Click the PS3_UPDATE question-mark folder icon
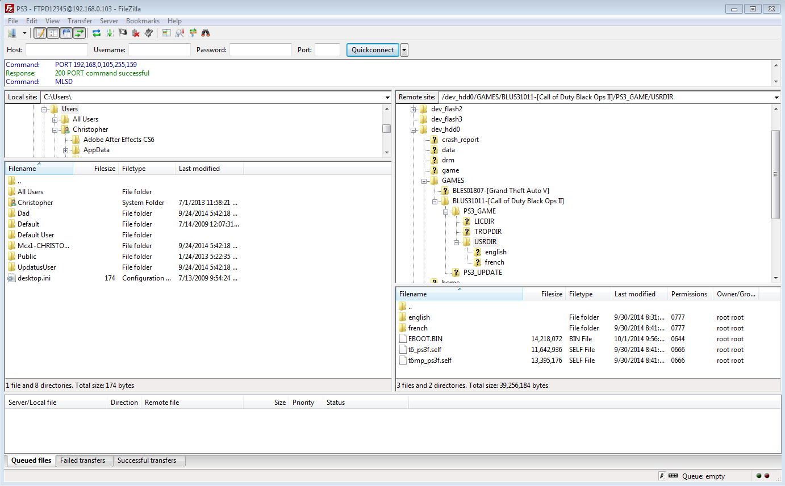This screenshot has width=785, height=486. coord(456,273)
